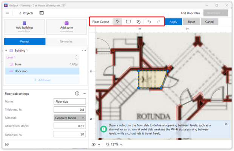The height and width of the screenshot is (151, 234).
Task: Add a standalone zone
Action: 66,27
